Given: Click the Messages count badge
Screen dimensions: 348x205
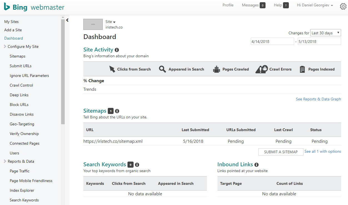Looking at the screenshot, I should (x=262, y=5).
